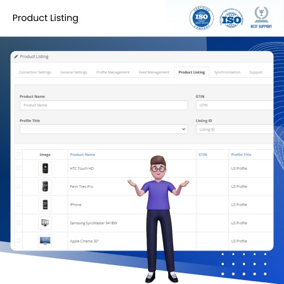Open the Palm Treo Pro product image

[x=45, y=186]
